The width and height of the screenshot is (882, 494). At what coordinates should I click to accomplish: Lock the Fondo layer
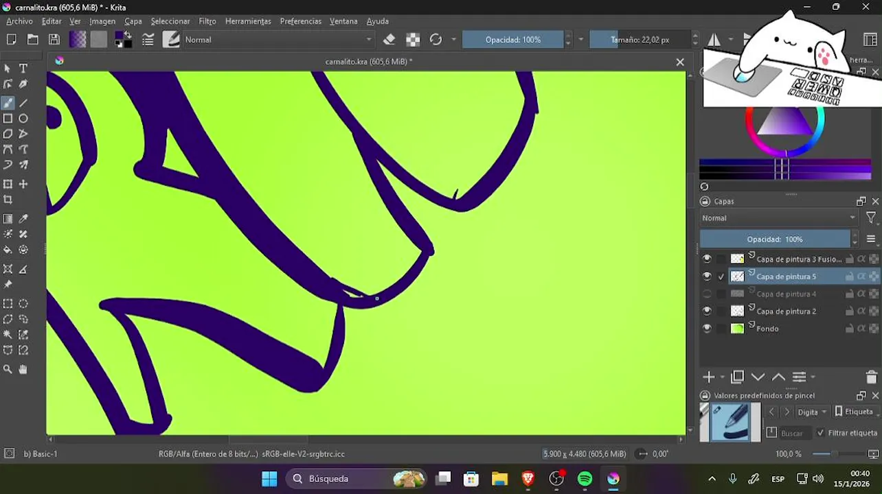[x=850, y=329]
